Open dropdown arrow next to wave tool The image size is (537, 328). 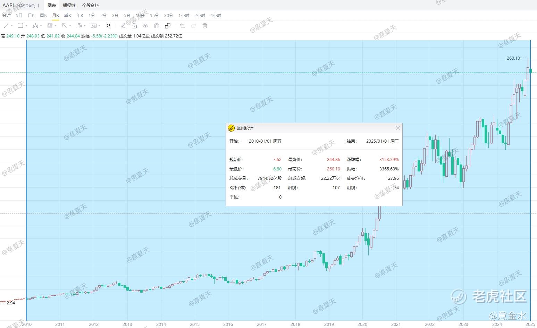[x=41, y=26]
